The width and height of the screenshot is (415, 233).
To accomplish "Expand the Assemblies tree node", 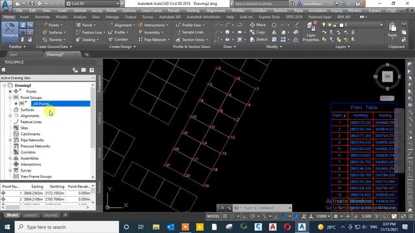I will [10, 158].
